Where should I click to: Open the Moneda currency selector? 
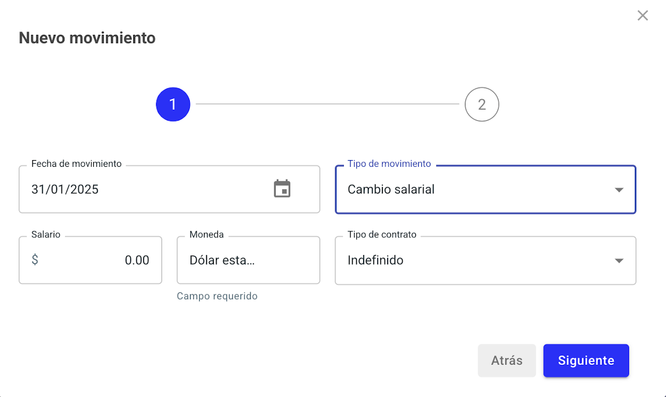click(248, 260)
